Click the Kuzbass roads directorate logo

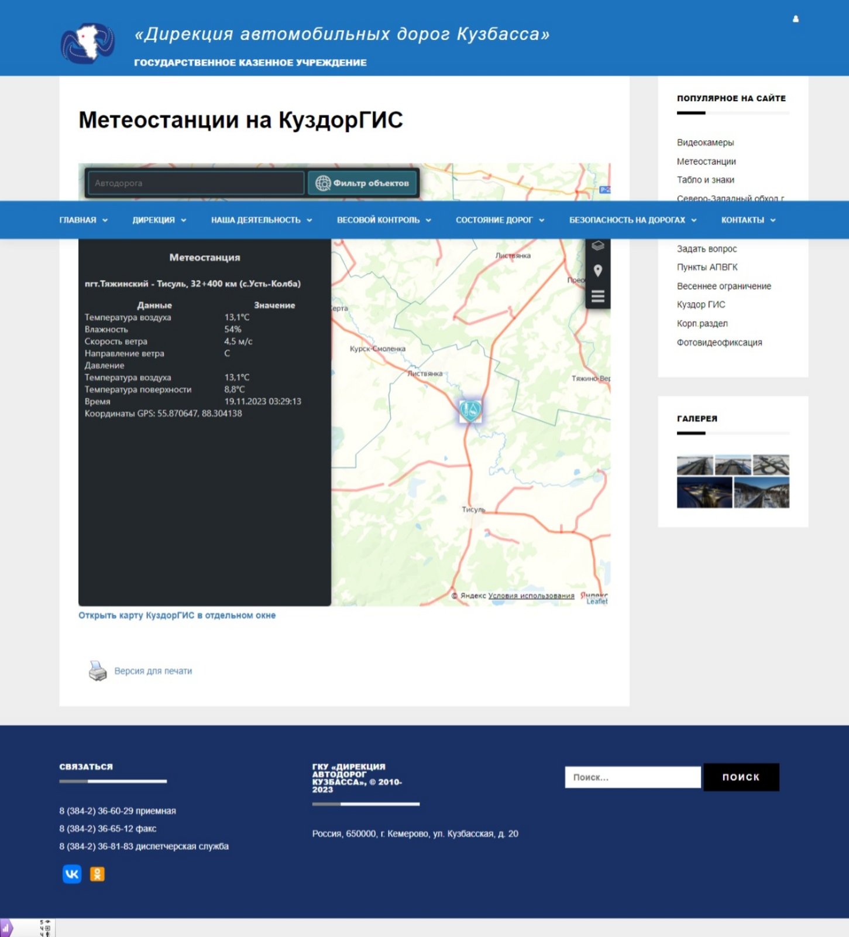coord(88,43)
